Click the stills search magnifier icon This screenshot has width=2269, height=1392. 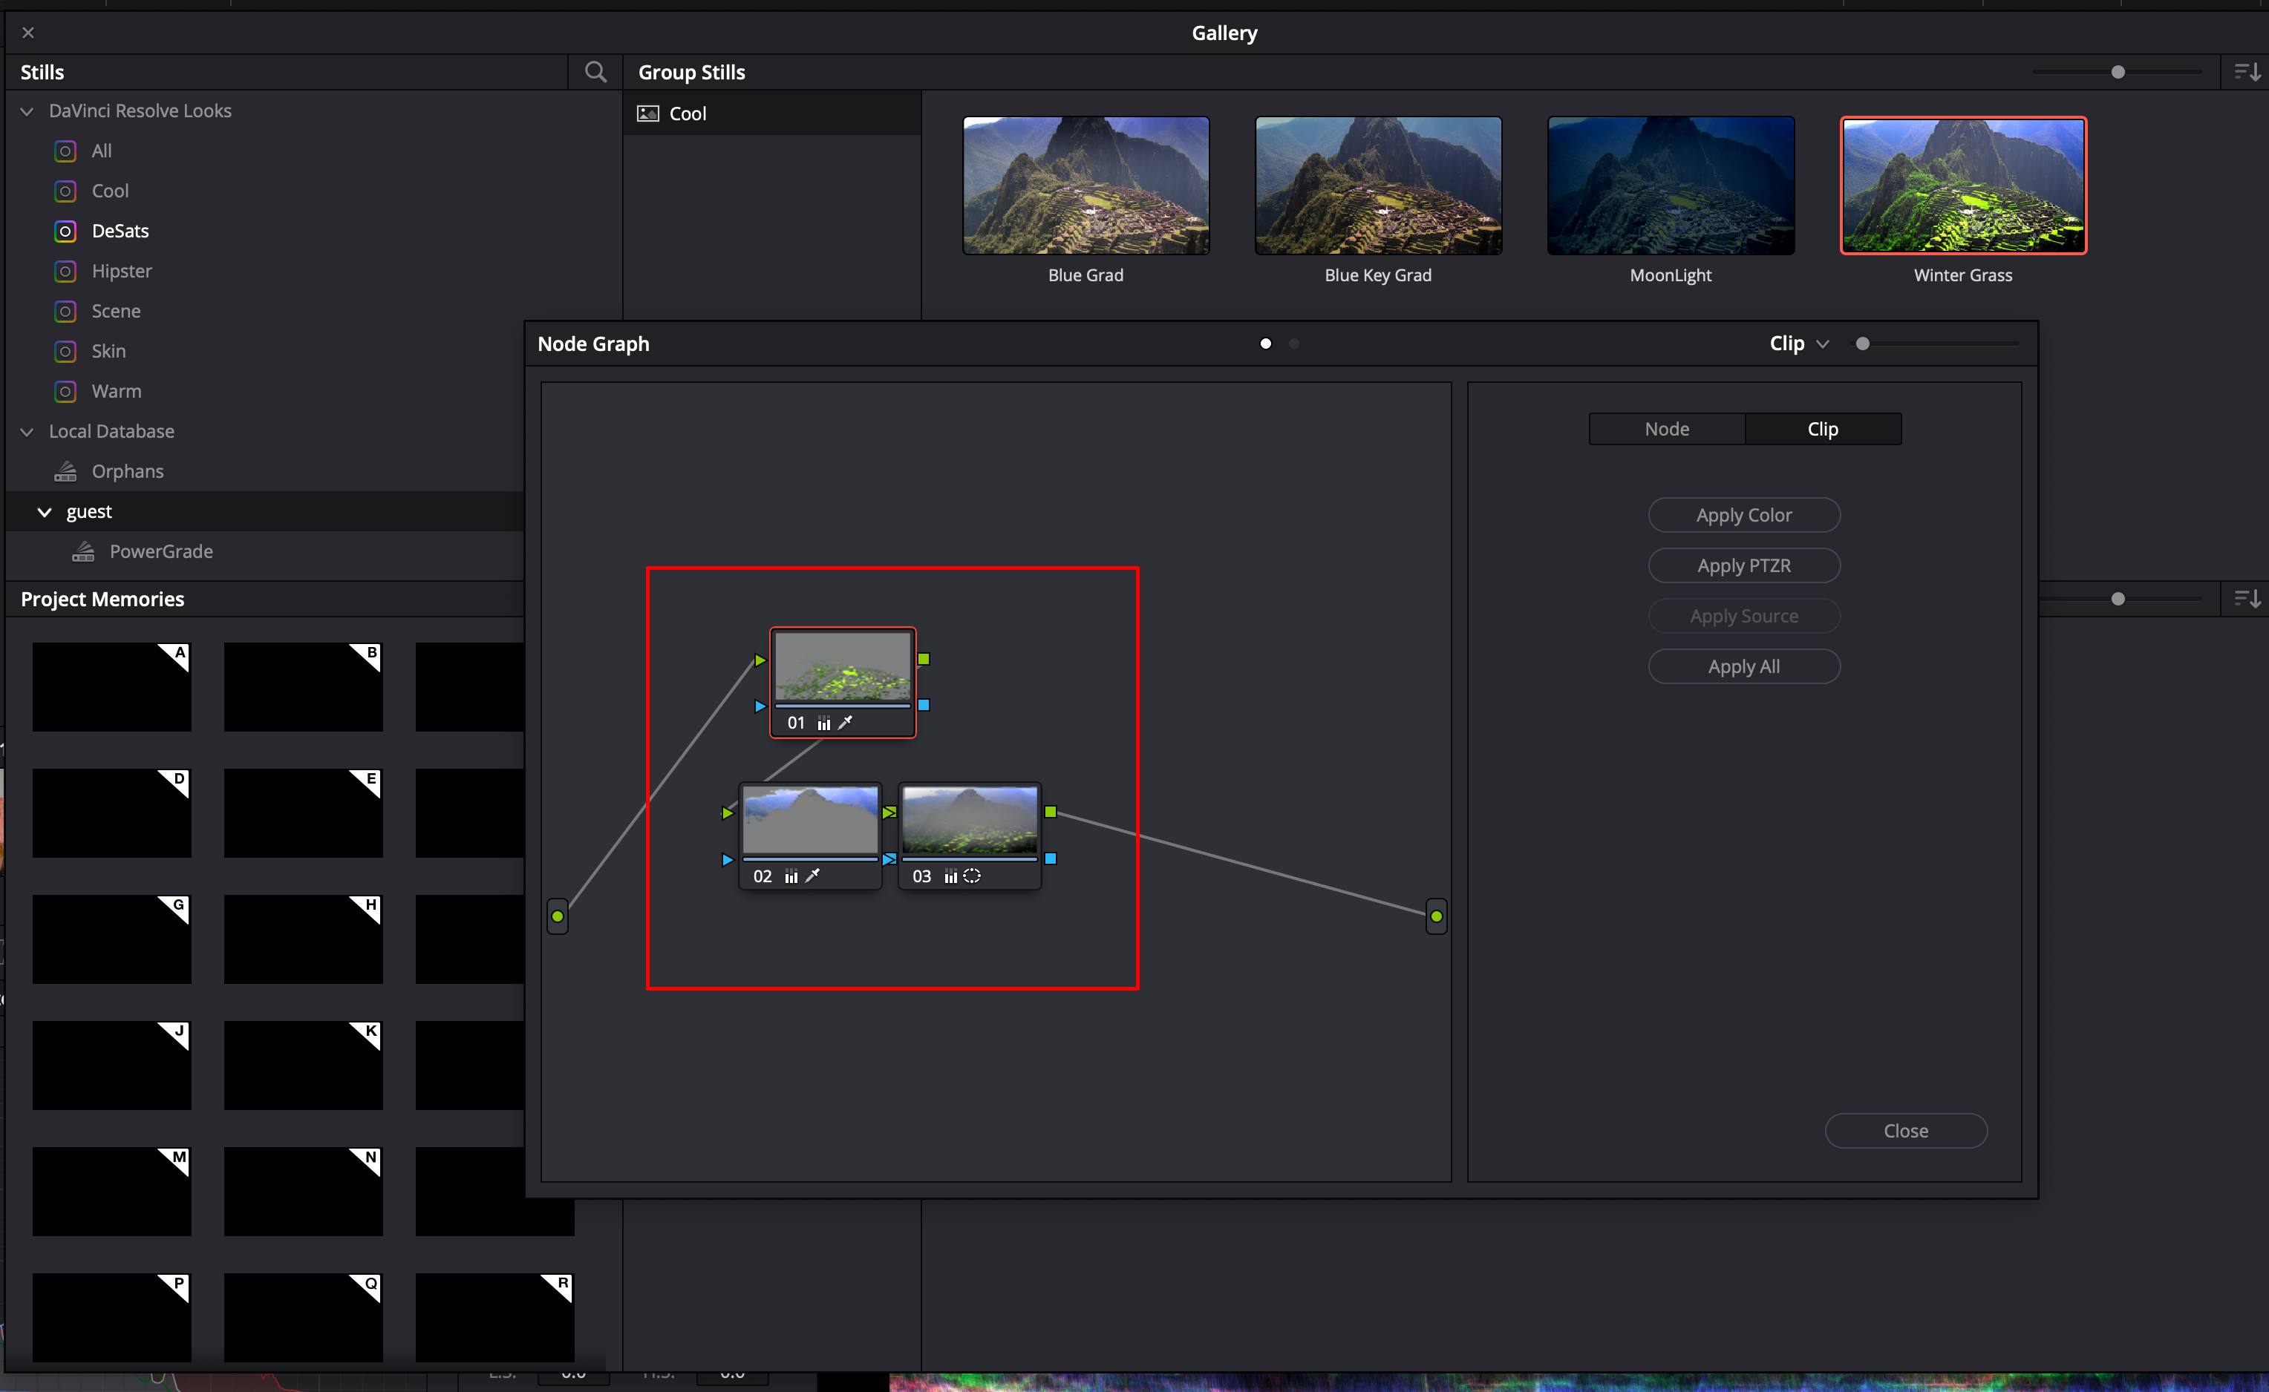click(595, 72)
